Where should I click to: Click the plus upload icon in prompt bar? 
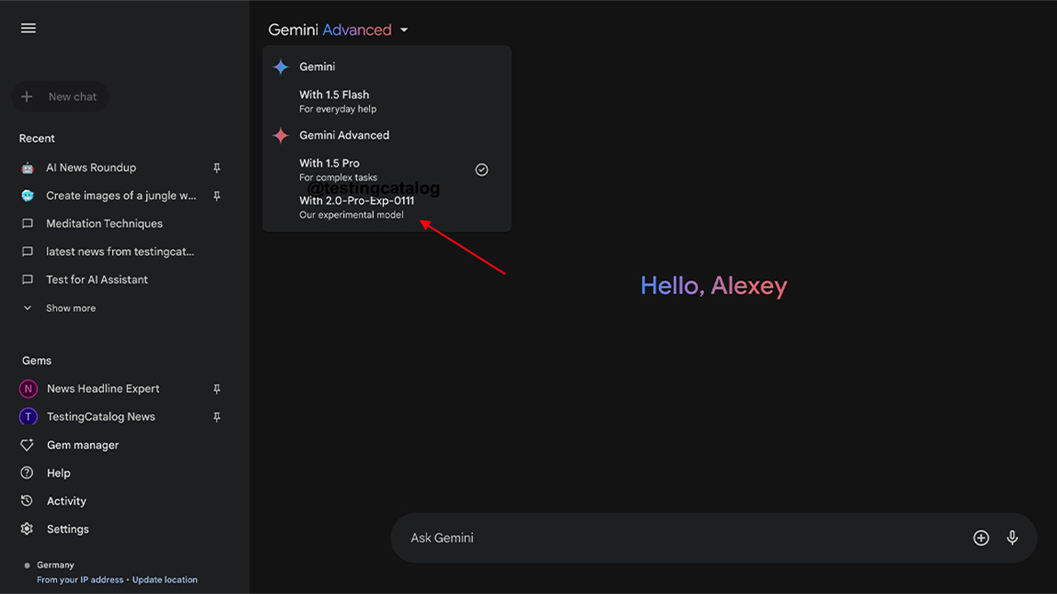pyautogui.click(x=981, y=538)
